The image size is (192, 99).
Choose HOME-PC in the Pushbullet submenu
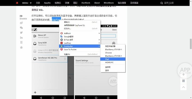[113, 62]
